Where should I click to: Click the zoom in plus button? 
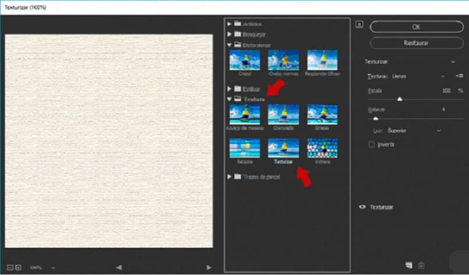[x=18, y=267]
